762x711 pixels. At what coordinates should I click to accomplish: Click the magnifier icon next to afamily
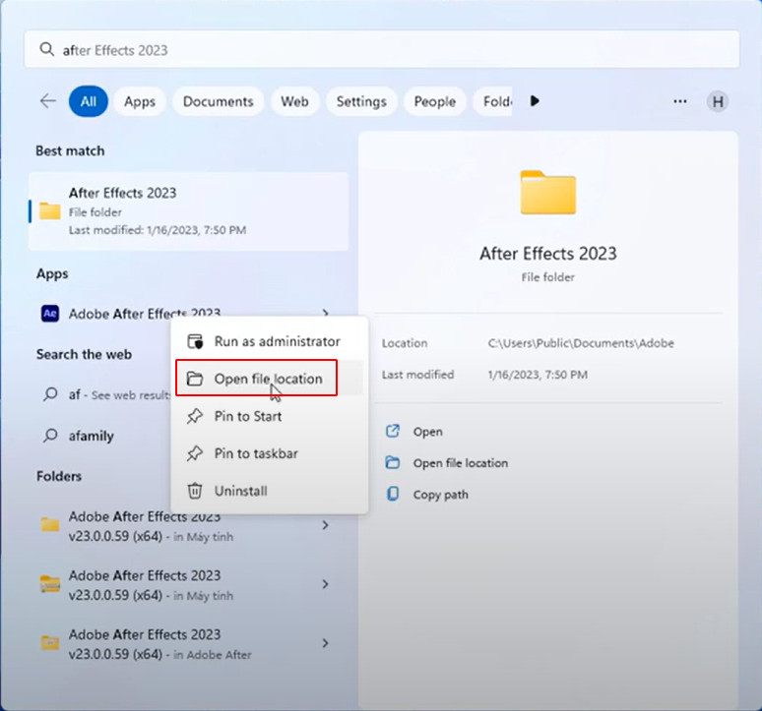click(50, 436)
